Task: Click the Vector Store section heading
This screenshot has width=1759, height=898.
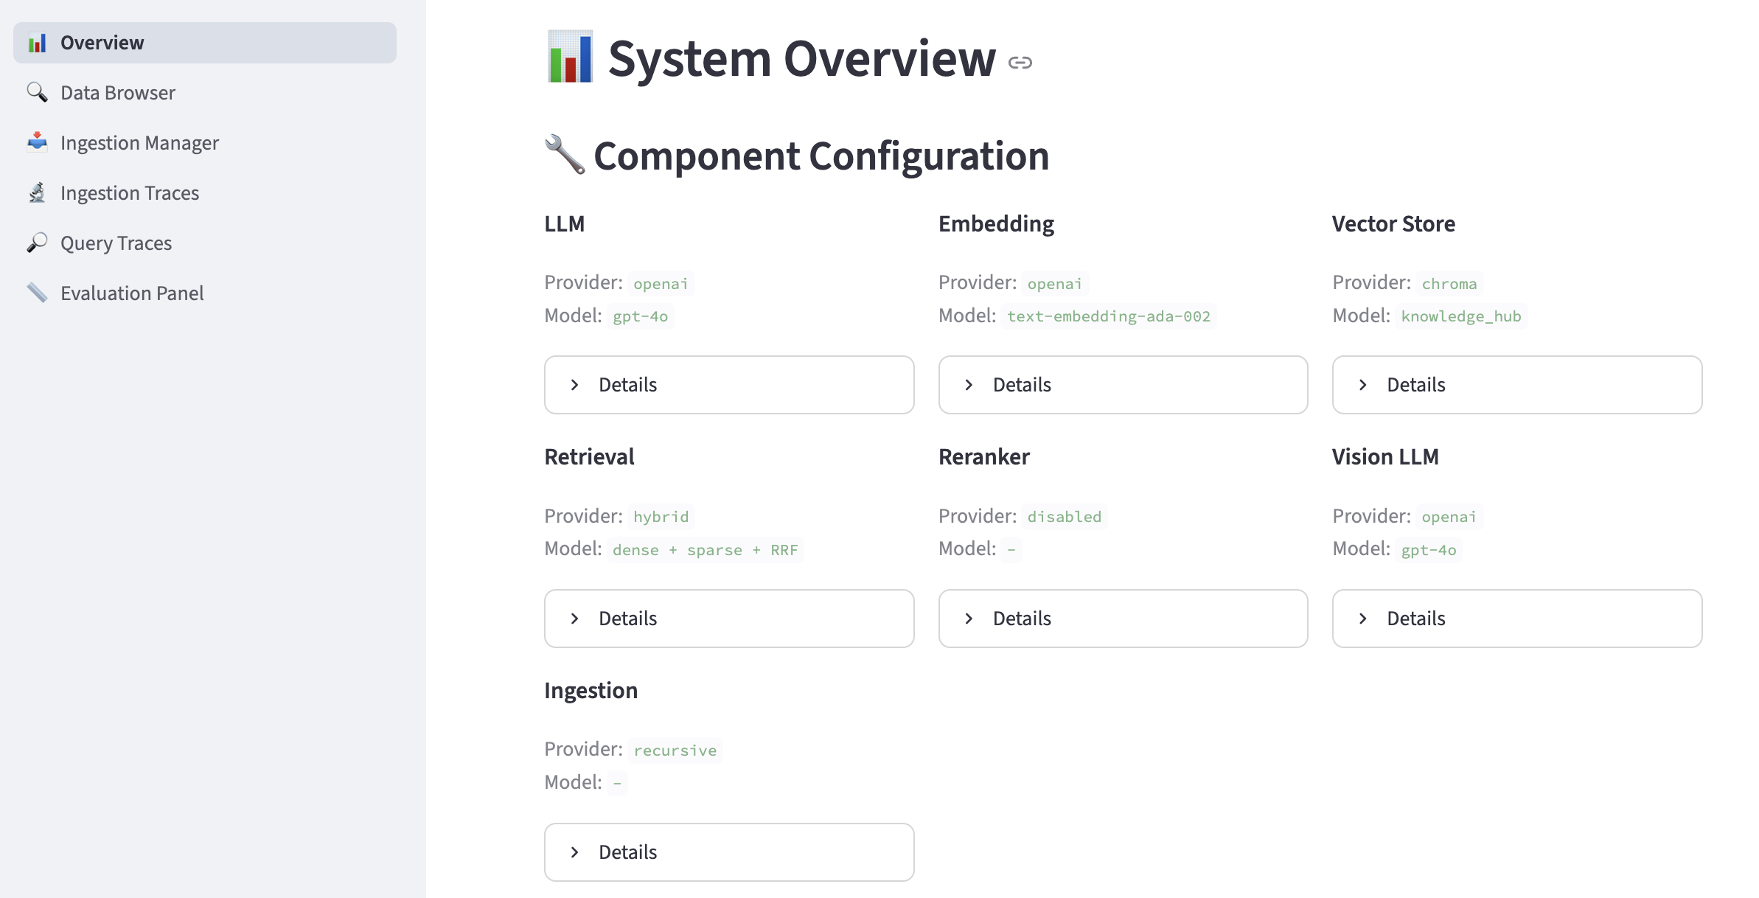Action: click(1393, 224)
